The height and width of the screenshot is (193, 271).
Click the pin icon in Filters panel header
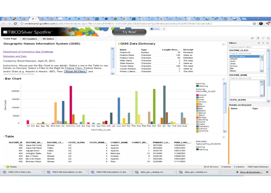pyautogui.click(x=263, y=43)
